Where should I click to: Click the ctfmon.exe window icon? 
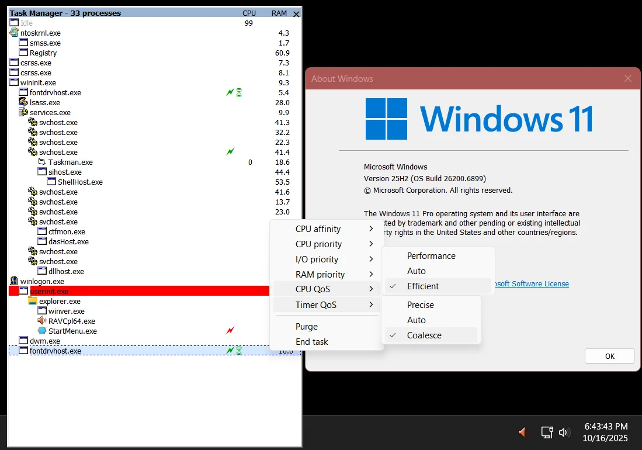point(41,231)
